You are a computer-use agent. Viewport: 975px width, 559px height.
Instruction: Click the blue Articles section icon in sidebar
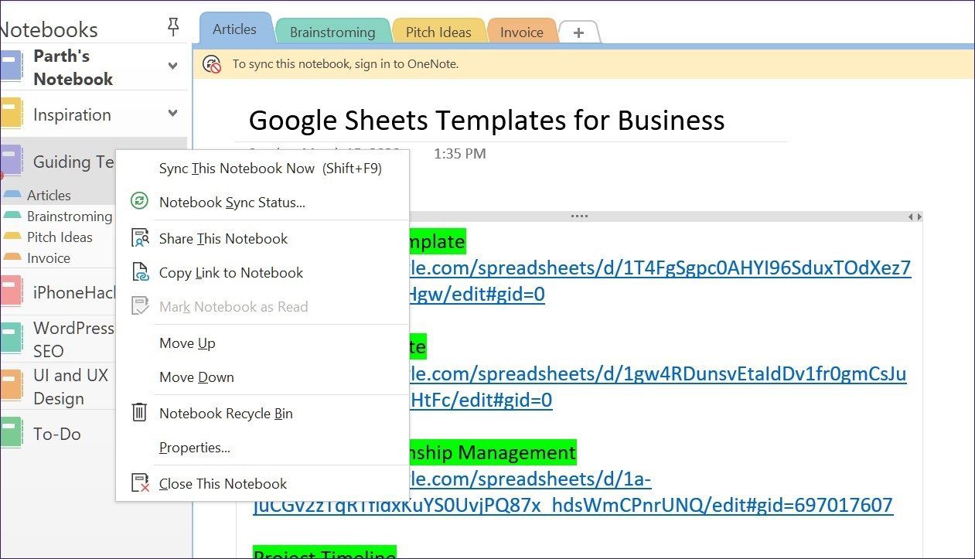(12, 195)
